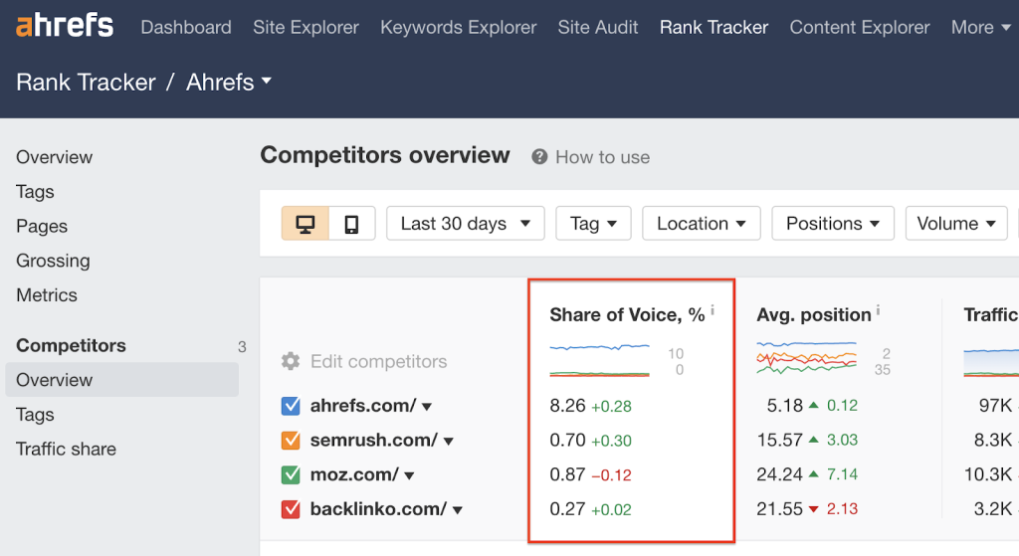Toggle the semrush.com competitor checkbox
The image size is (1019, 556).
(x=291, y=441)
